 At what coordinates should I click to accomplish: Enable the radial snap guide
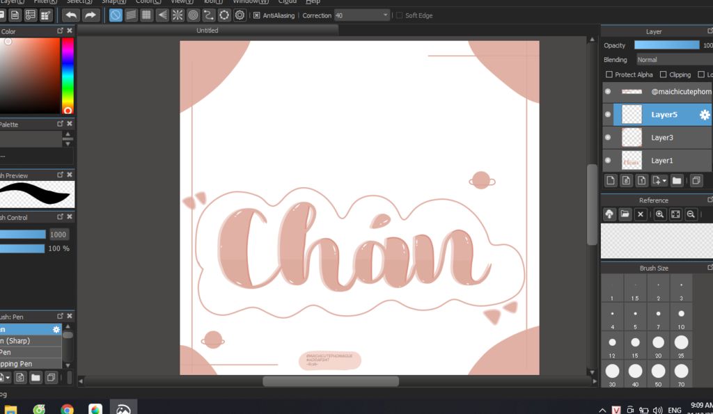point(178,15)
